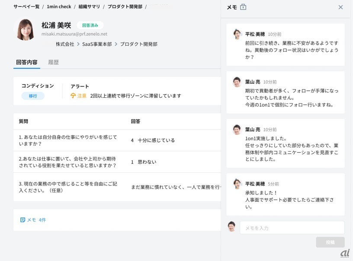The height and width of the screenshot is (261, 353).
Task: Click user avatar beside memo input
Action: click(x=232, y=227)
